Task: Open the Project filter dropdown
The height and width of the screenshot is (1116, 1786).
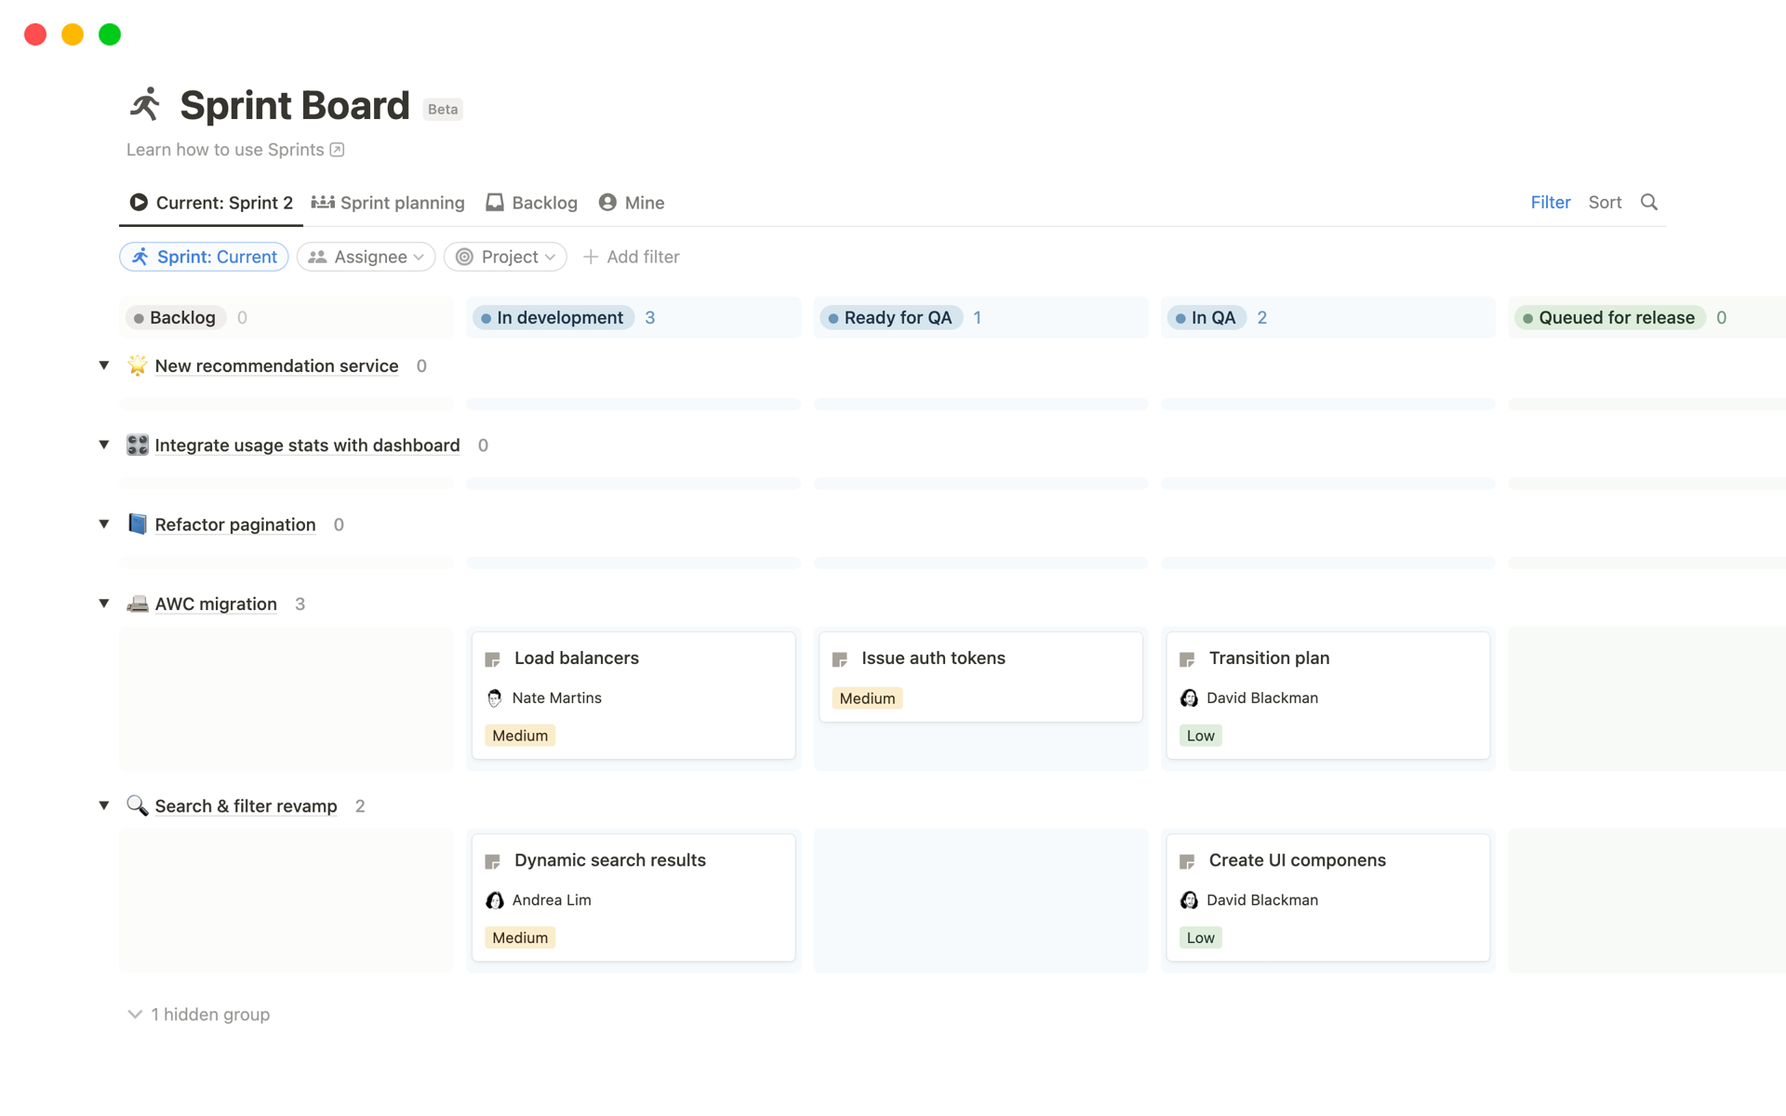Action: [505, 257]
